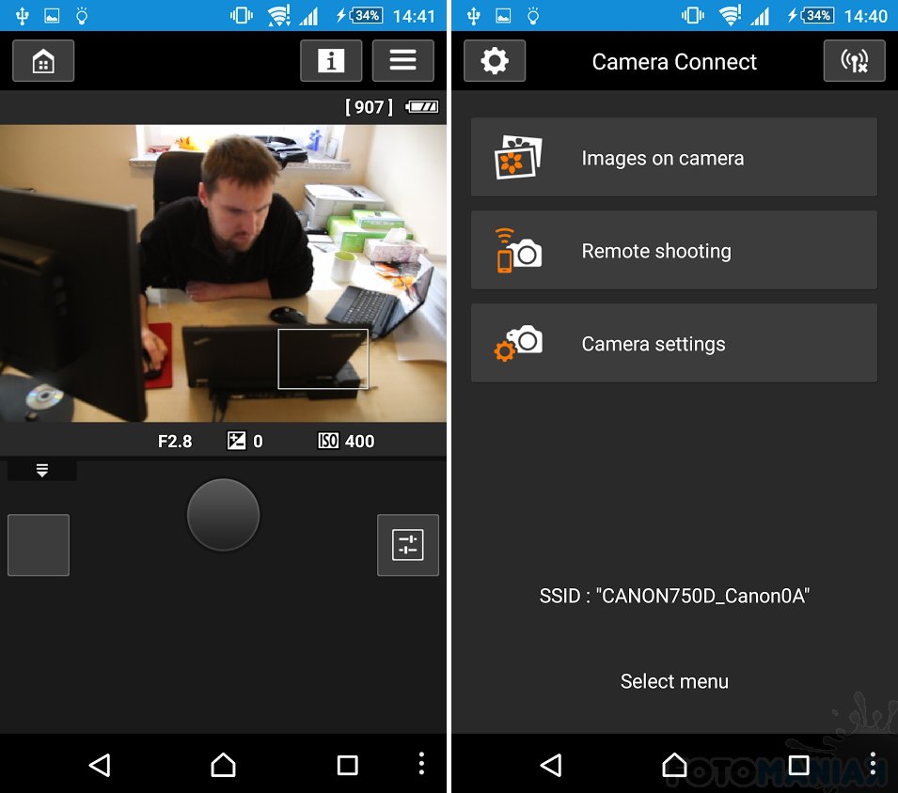Open recent apps on left phone
Image resolution: width=898 pixels, height=793 pixels.
click(x=347, y=765)
